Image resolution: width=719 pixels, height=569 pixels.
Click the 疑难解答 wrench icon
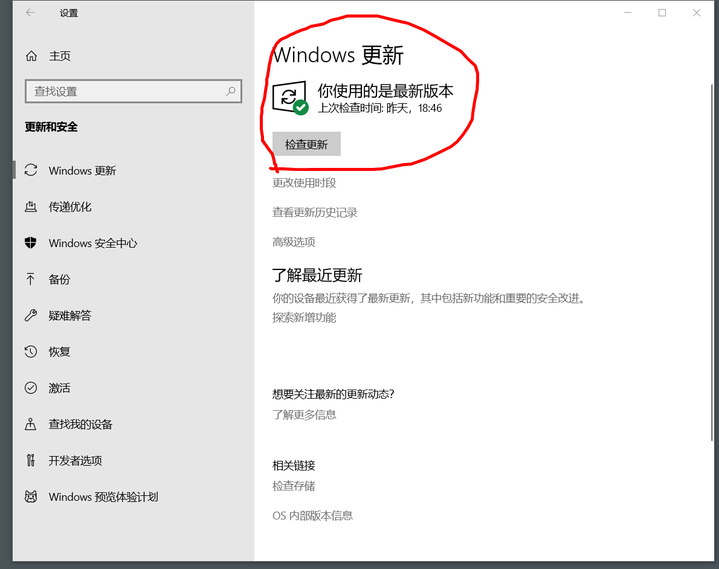tap(31, 315)
